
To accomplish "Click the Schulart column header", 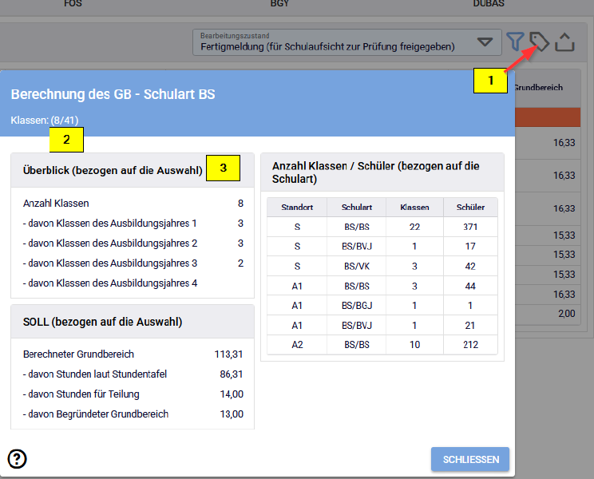I will [357, 207].
